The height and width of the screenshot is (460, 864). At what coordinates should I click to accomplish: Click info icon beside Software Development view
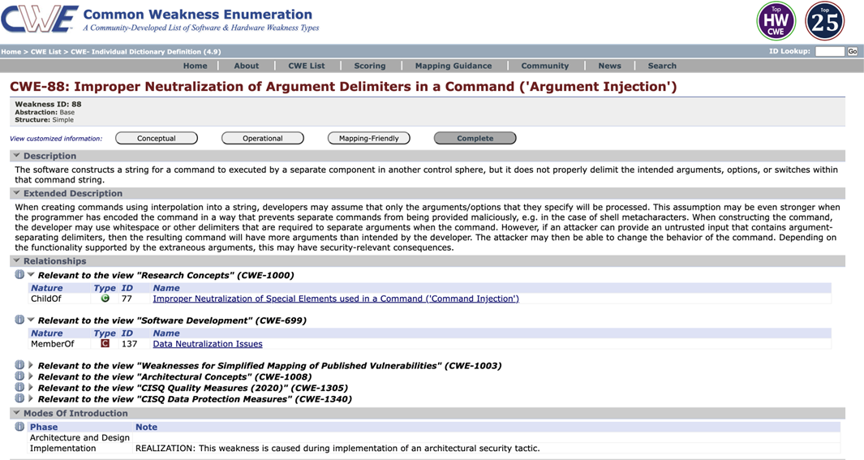tap(19, 320)
